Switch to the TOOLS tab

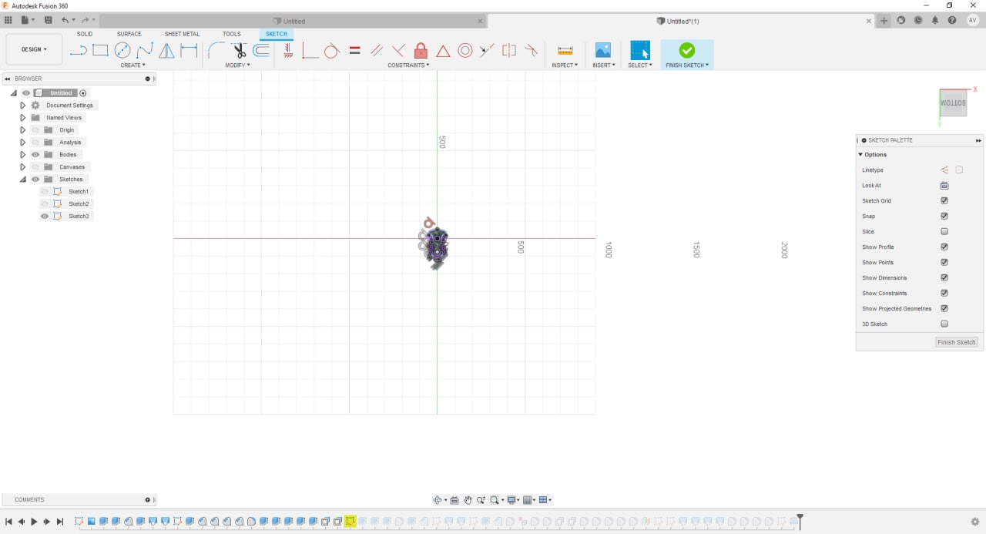click(232, 34)
